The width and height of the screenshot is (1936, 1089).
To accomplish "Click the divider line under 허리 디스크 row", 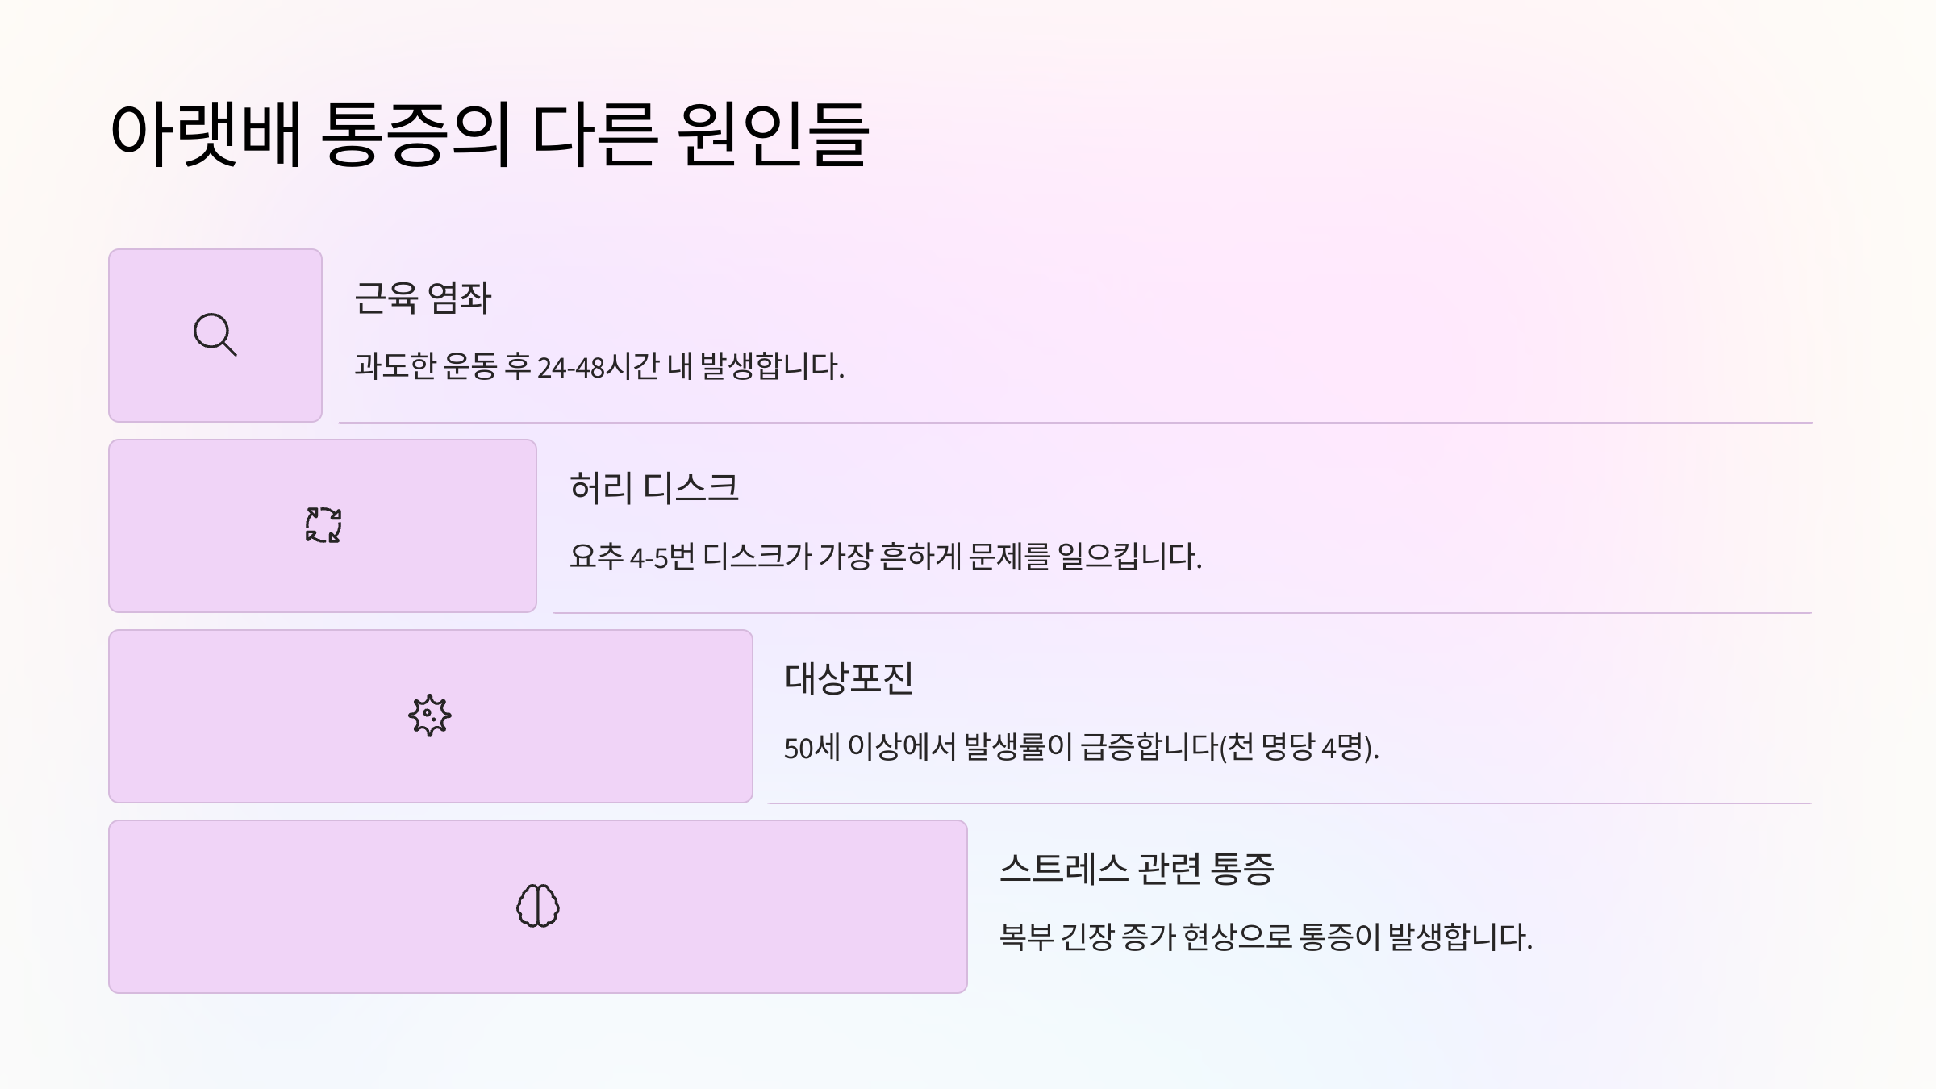I will click(1183, 612).
